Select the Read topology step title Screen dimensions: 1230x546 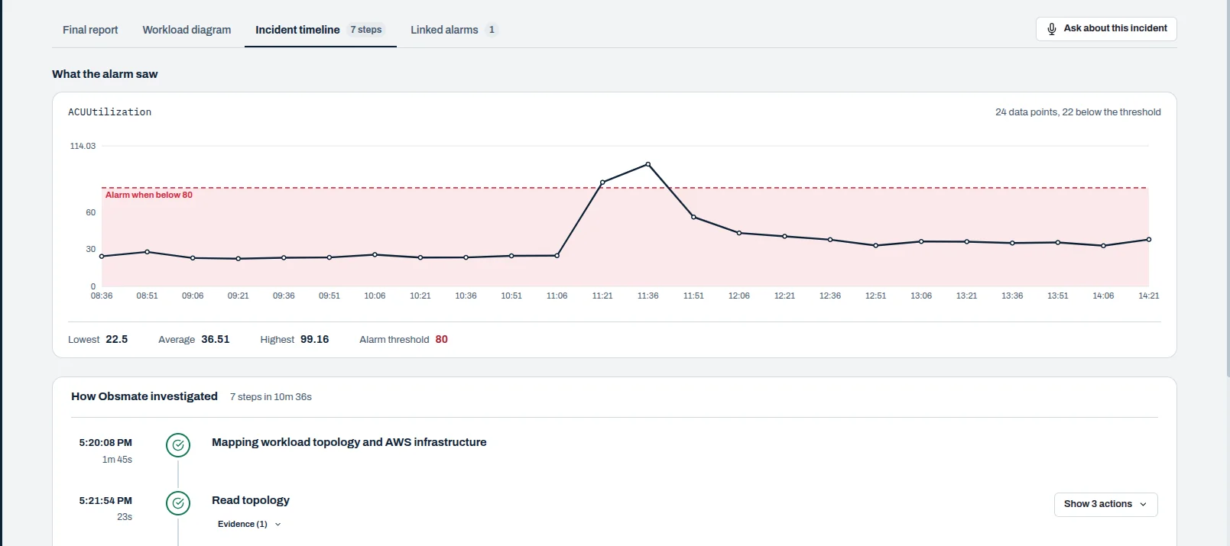(x=251, y=500)
